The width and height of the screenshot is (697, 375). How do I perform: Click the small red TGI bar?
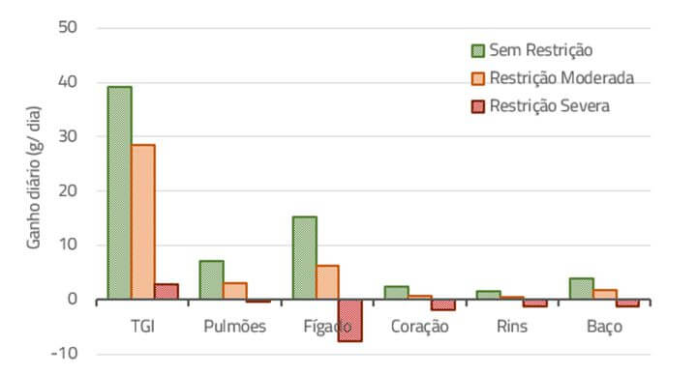pyautogui.click(x=167, y=292)
